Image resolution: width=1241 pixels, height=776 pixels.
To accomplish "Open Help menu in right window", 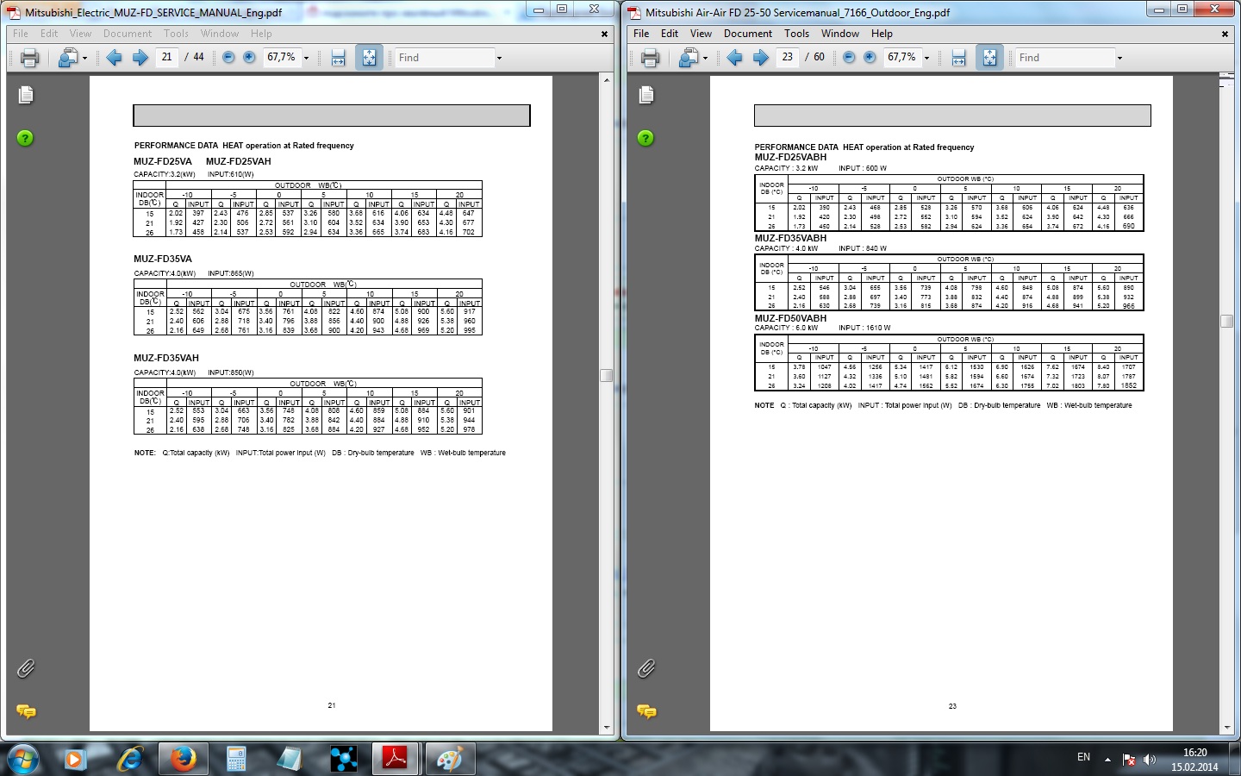I will pos(882,34).
